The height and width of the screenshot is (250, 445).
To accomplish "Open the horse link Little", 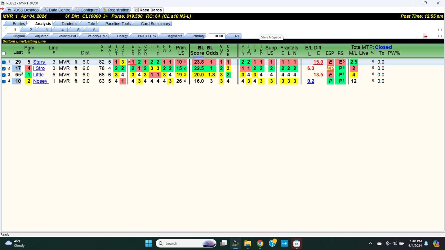I will (38, 75).
